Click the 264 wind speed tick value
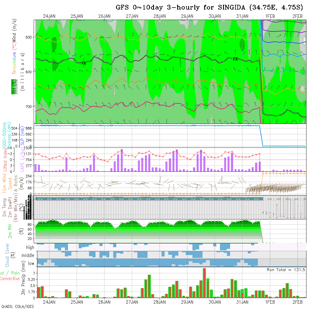This screenshot has width=309, height=309. pos(29,176)
